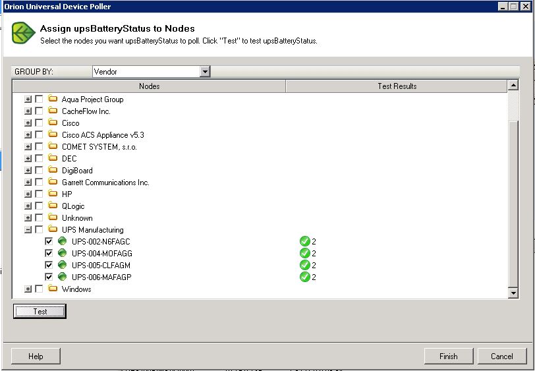535x371 pixels.
Task: Click the Aqua Project Group folder icon
Action: (53, 99)
